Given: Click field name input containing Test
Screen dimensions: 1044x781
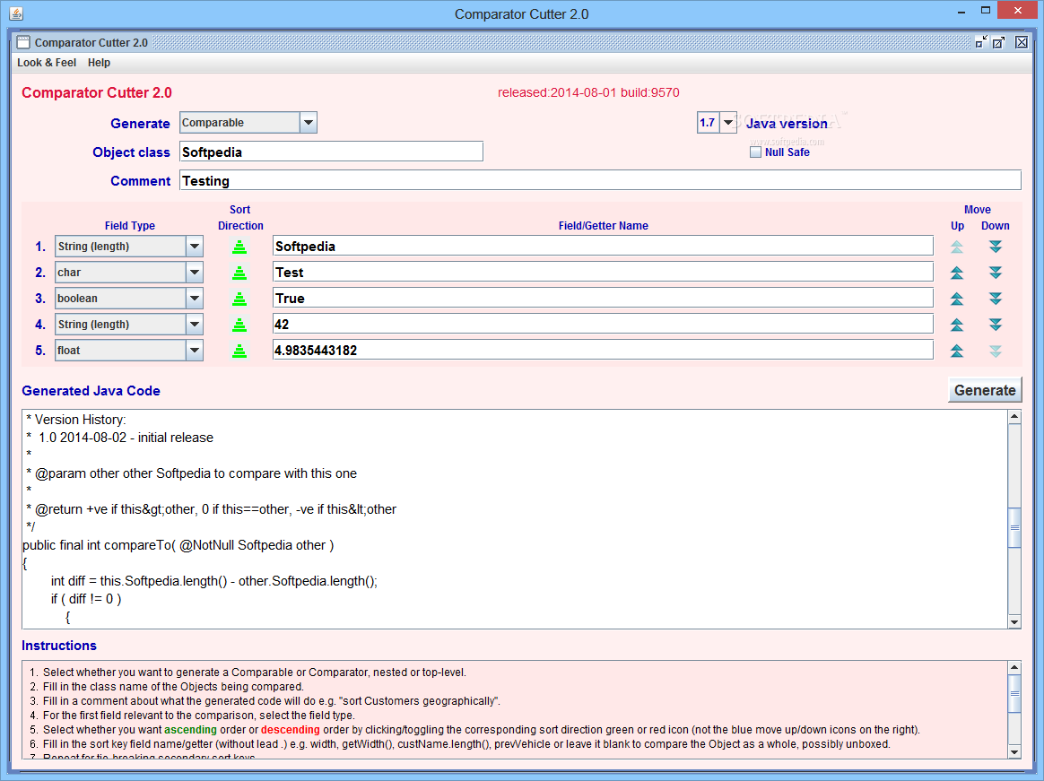Looking at the screenshot, I should click(x=603, y=273).
